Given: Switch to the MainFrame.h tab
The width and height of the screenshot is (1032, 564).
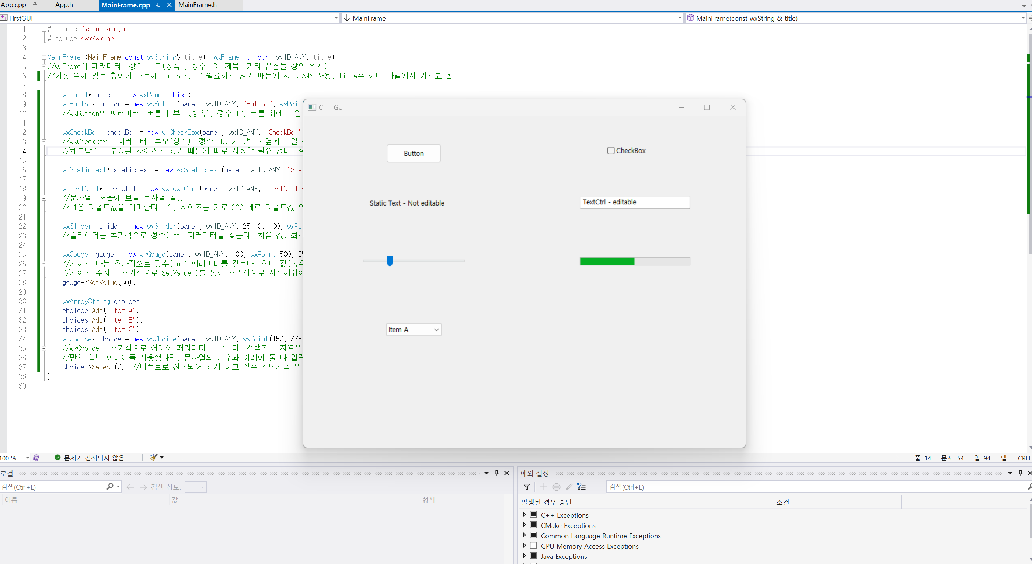Looking at the screenshot, I should (198, 5).
